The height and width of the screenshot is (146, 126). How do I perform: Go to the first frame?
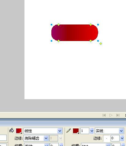[104, 115]
